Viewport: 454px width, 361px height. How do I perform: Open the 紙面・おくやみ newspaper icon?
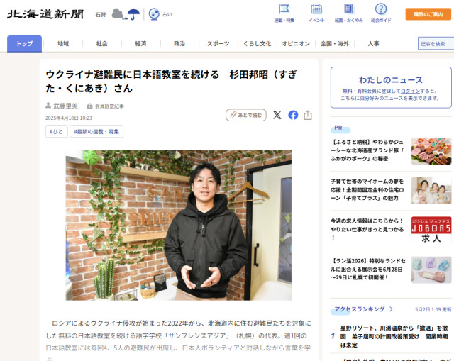(x=348, y=9)
